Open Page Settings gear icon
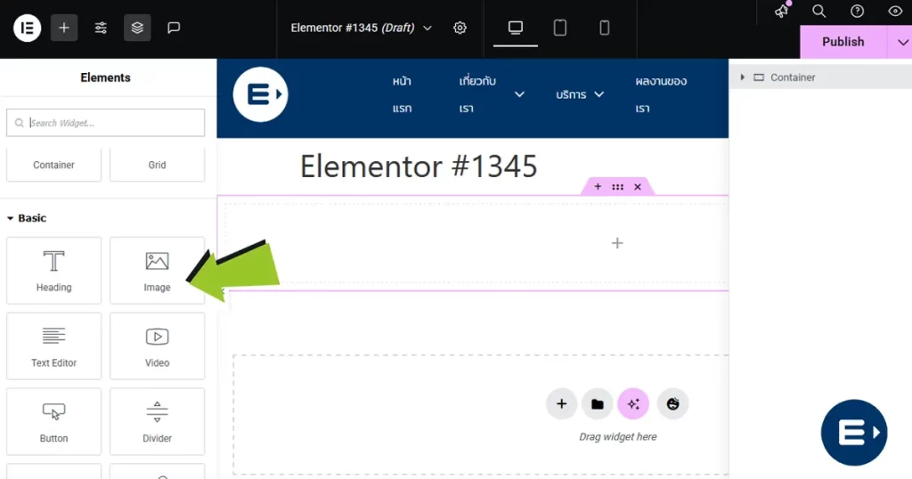912x479 pixels. pyautogui.click(x=460, y=28)
